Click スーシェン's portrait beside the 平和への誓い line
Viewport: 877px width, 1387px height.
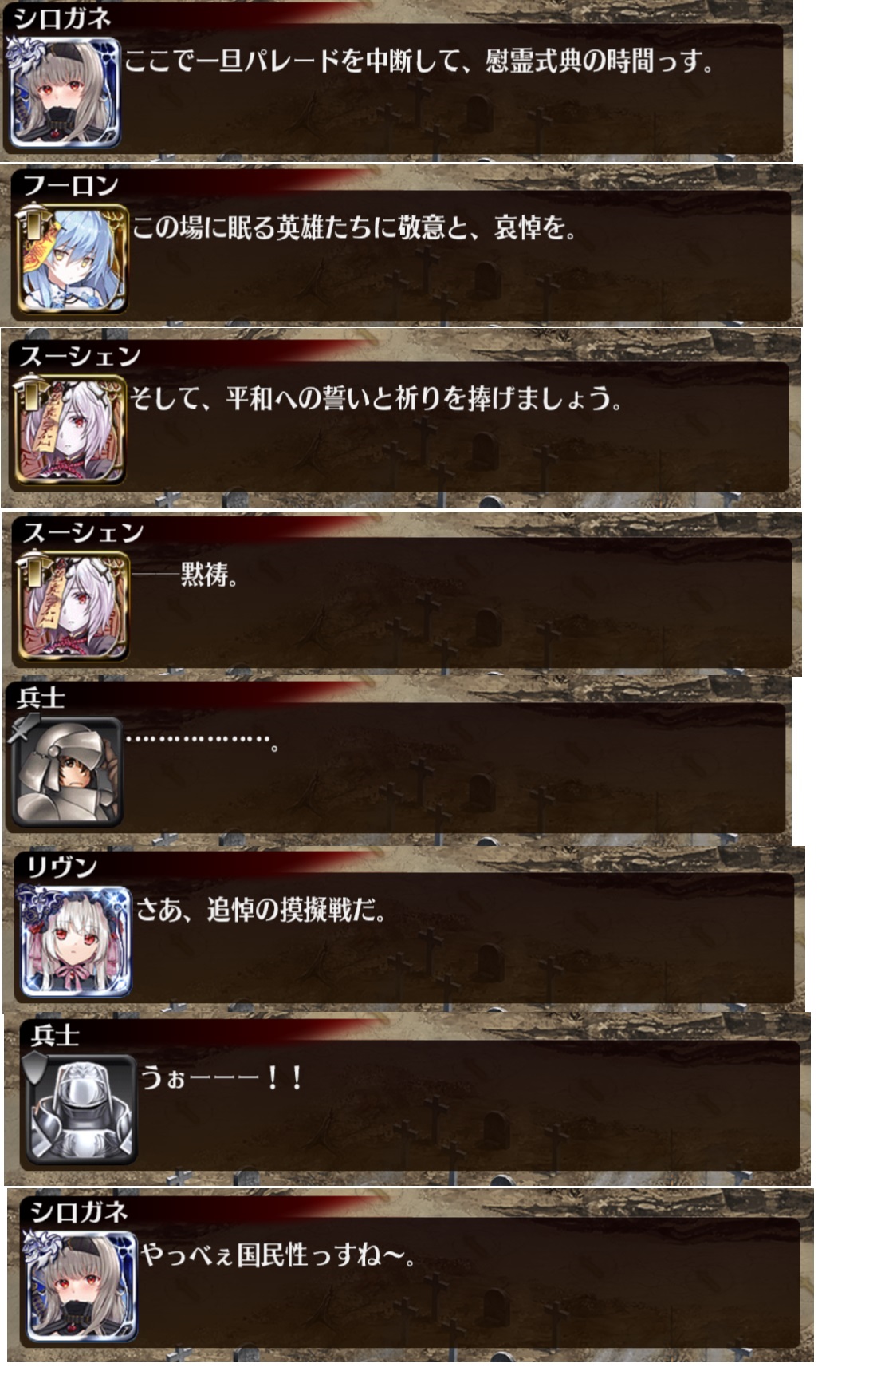(x=70, y=431)
